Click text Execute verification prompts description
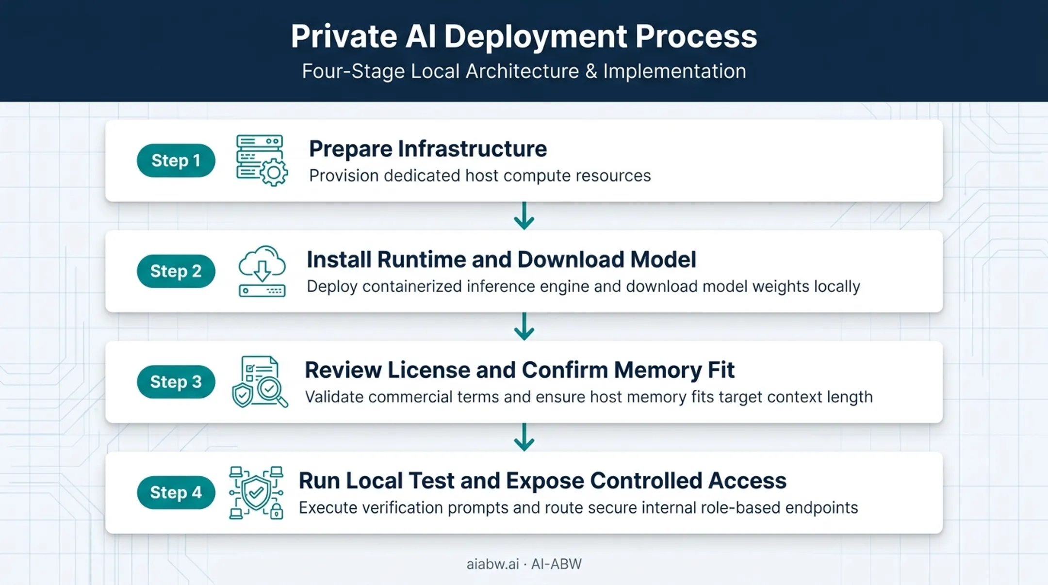 [x=578, y=507]
